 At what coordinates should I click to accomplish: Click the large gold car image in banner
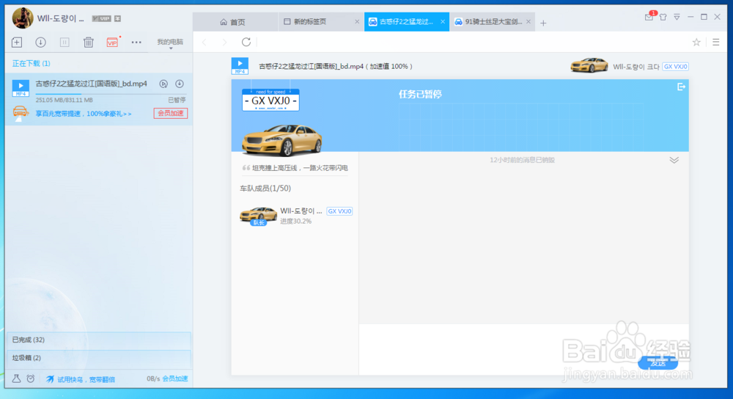tap(282, 139)
